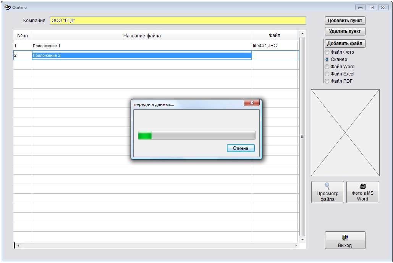Click row number 2 cell
This screenshot has width=393, height=263.
(x=23, y=55)
